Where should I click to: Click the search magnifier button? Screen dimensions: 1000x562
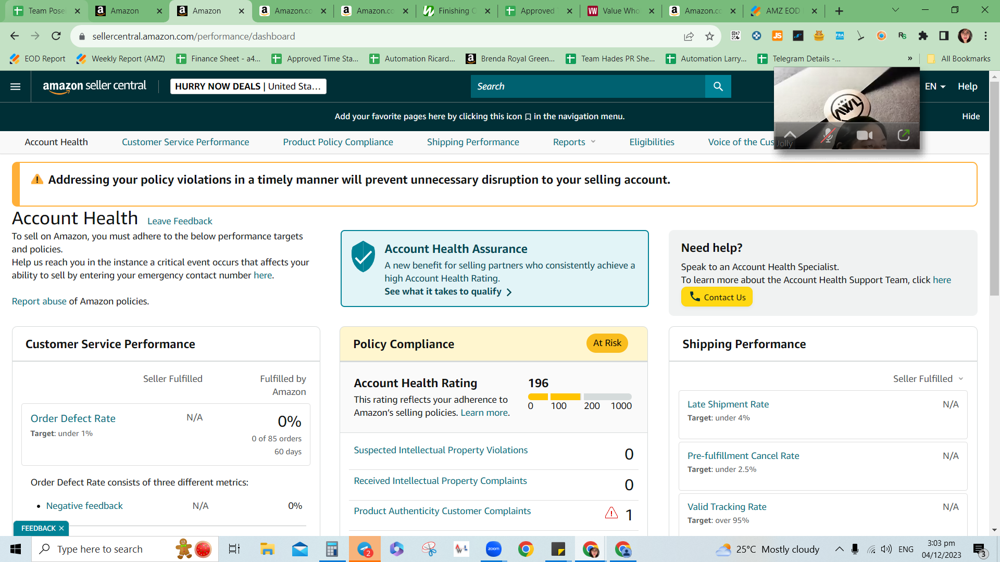718,86
